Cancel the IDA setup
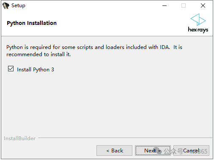This screenshot has width=214, height=160. click(x=191, y=150)
